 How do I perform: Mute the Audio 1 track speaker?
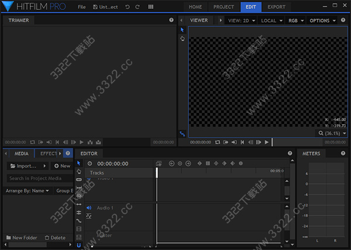point(90,208)
